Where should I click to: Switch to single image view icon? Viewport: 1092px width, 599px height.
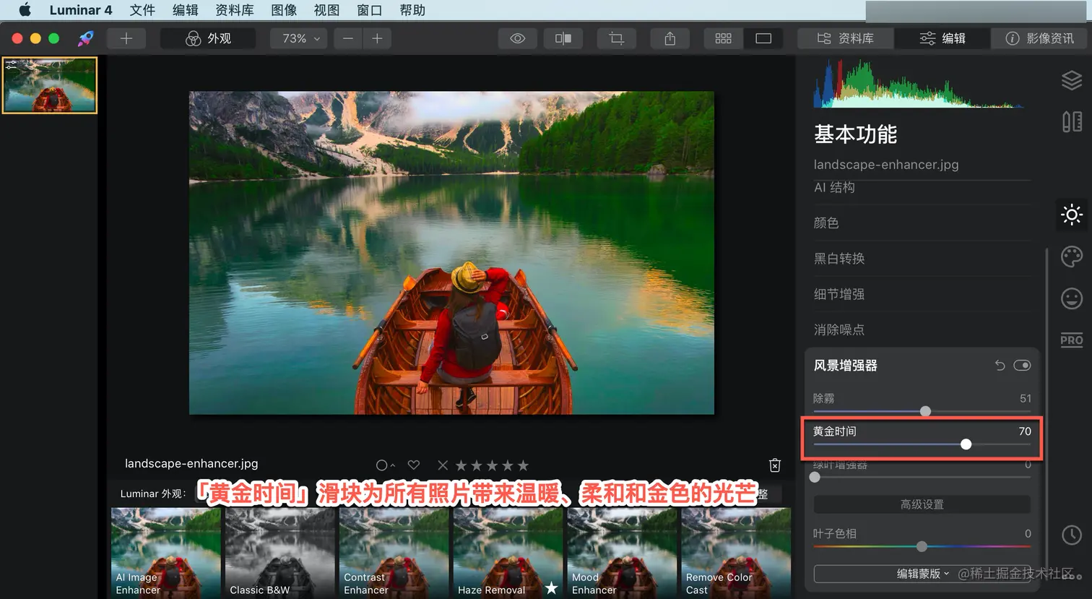coord(763,38)
